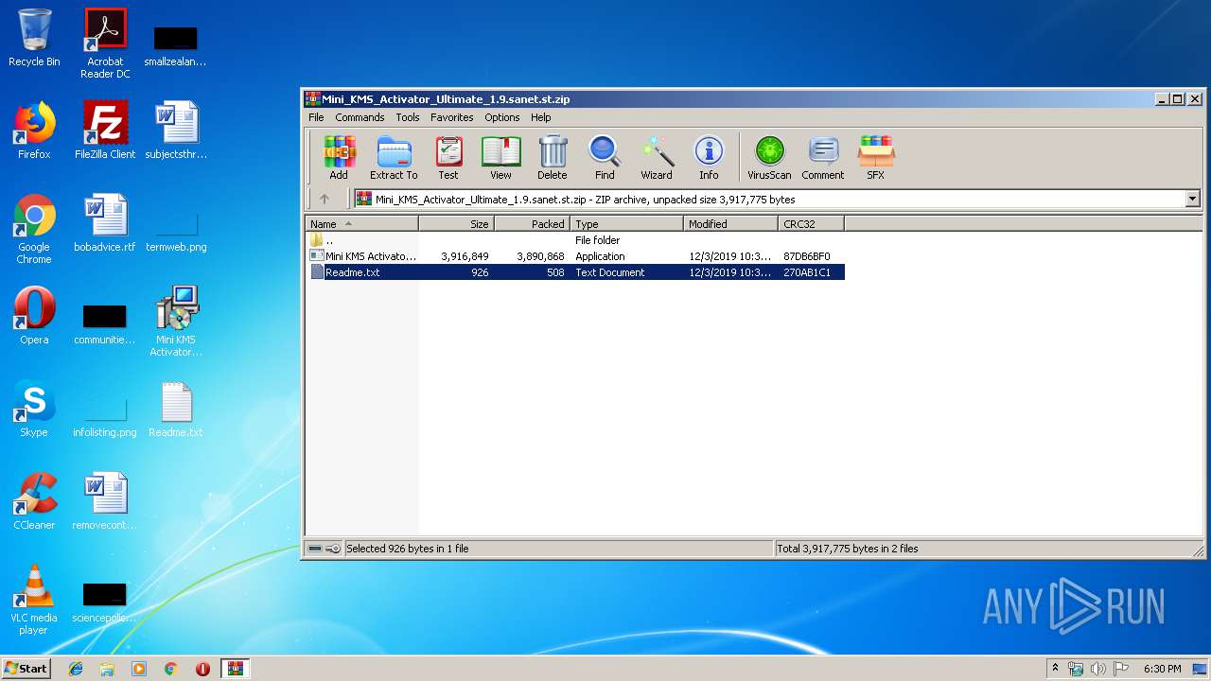1211x681 pixels.
Task: Click the 6:30 PM system clock
Action: (1162, 669)
